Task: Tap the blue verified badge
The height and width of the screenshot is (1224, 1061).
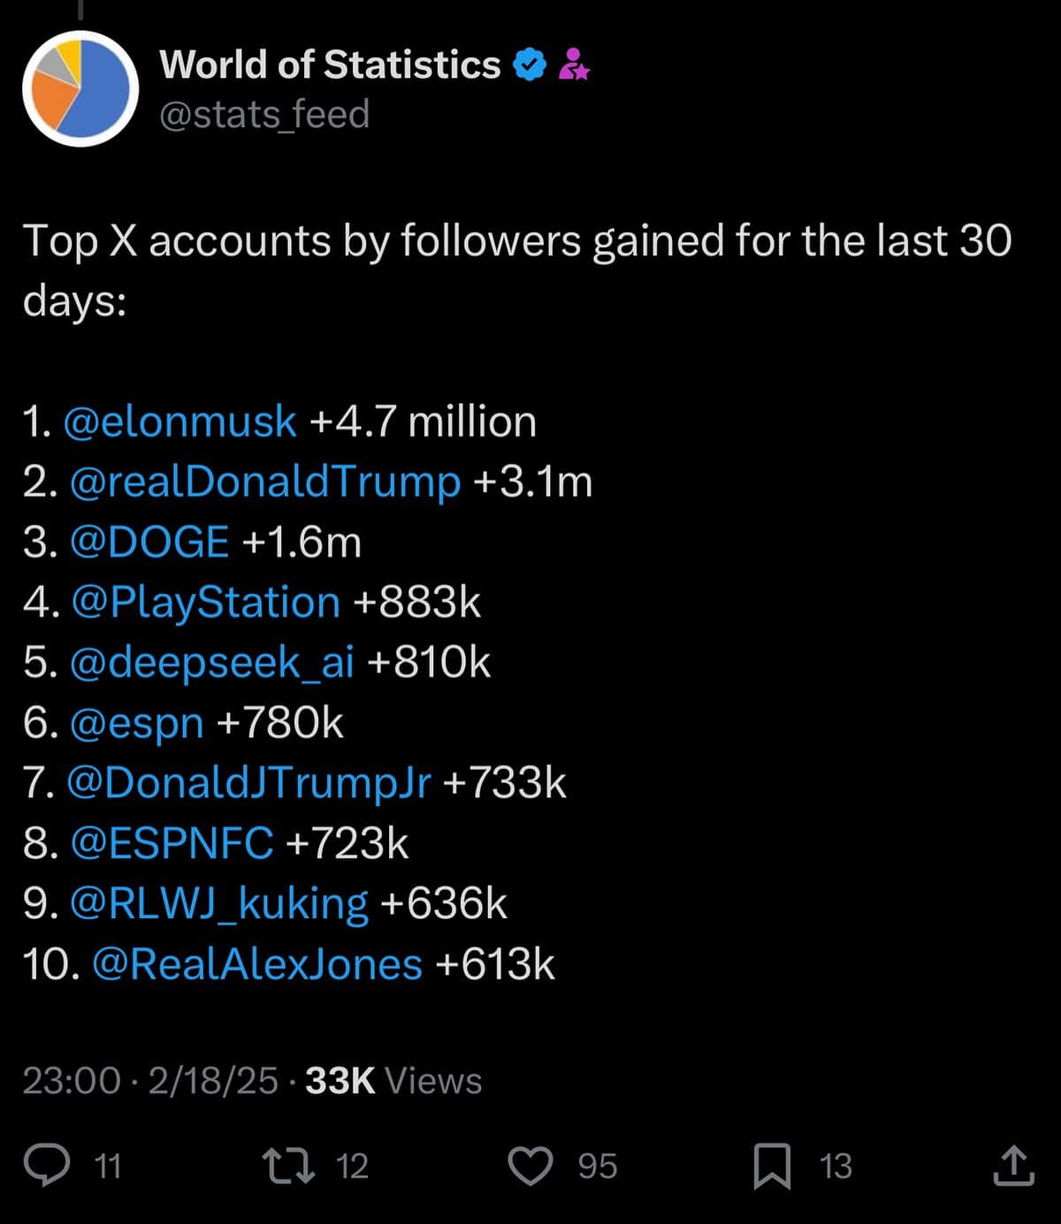Action: pos(530,65)
